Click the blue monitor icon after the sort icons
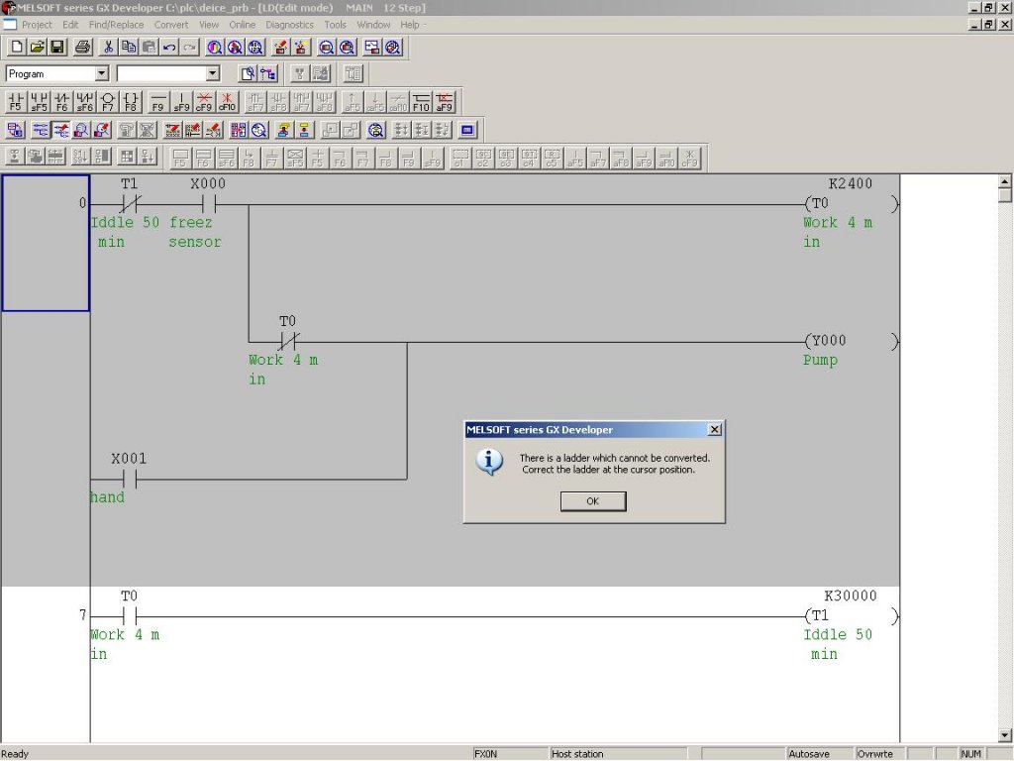The height and width of the screenshot is (761, 1014). (x=467, y=130)
